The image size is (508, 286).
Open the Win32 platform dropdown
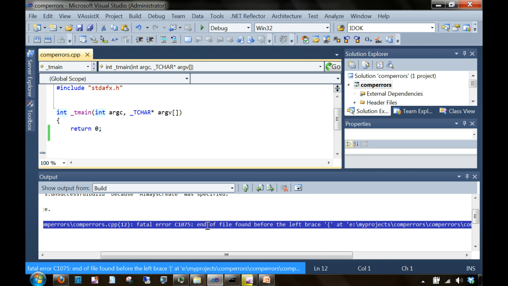(327, 28)
